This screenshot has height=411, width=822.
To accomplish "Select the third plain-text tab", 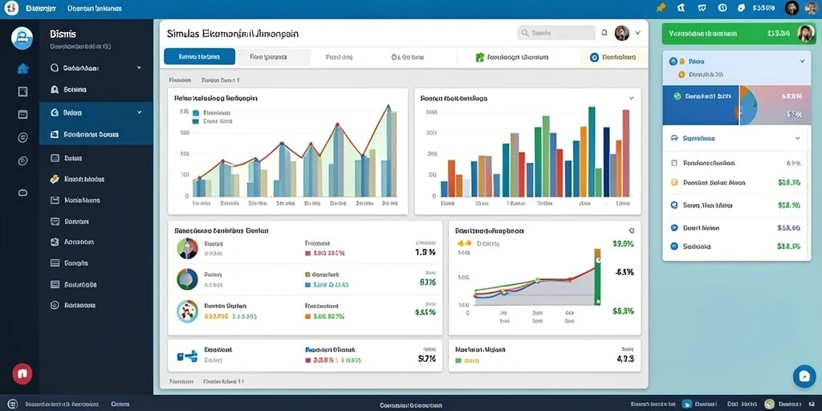I will pos(339,57).
